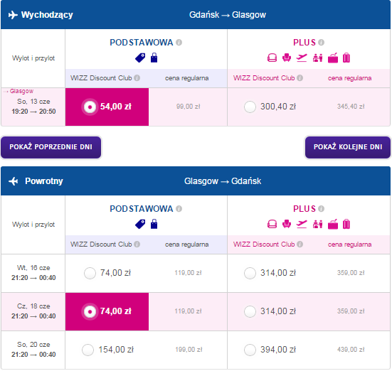Click info icon next to outbound PLUS heading
392x371 pixels.
tap(322, 43)
